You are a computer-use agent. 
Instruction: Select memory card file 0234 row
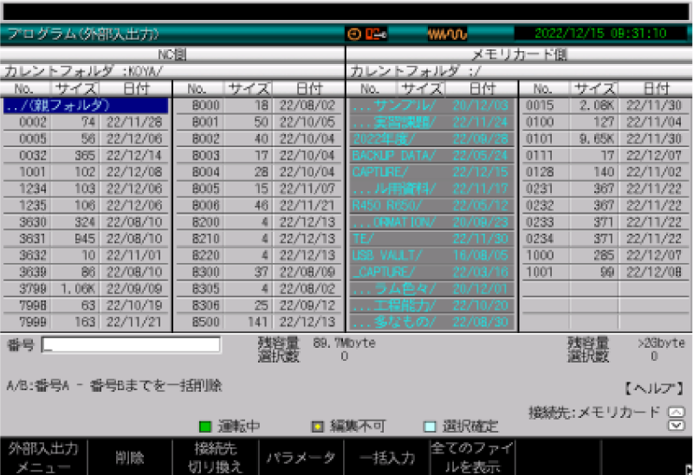coord(605,239)
